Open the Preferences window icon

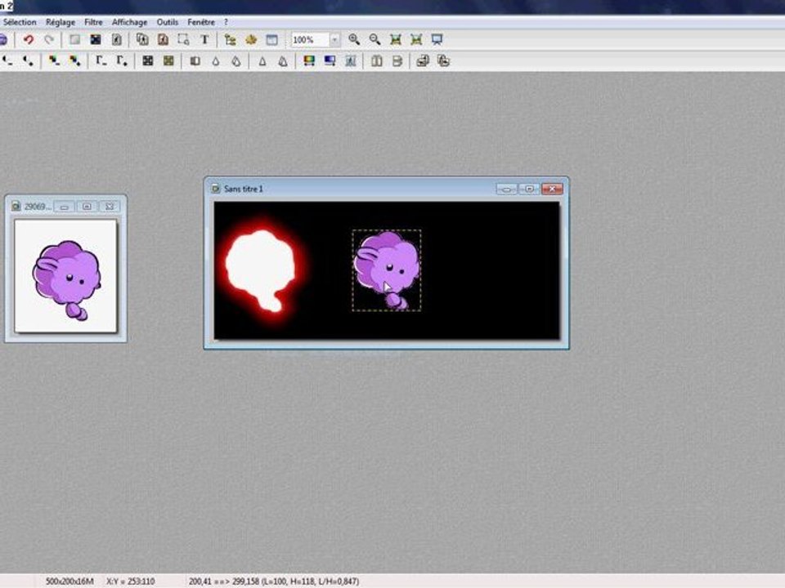[x=271, y=39]
